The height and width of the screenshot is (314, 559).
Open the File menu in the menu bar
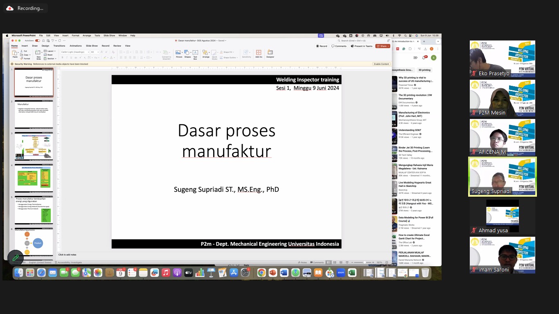tap(41, 36)
